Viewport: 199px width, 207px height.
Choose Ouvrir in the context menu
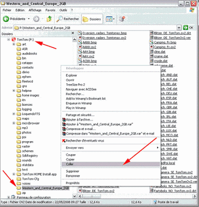point(70,80)
